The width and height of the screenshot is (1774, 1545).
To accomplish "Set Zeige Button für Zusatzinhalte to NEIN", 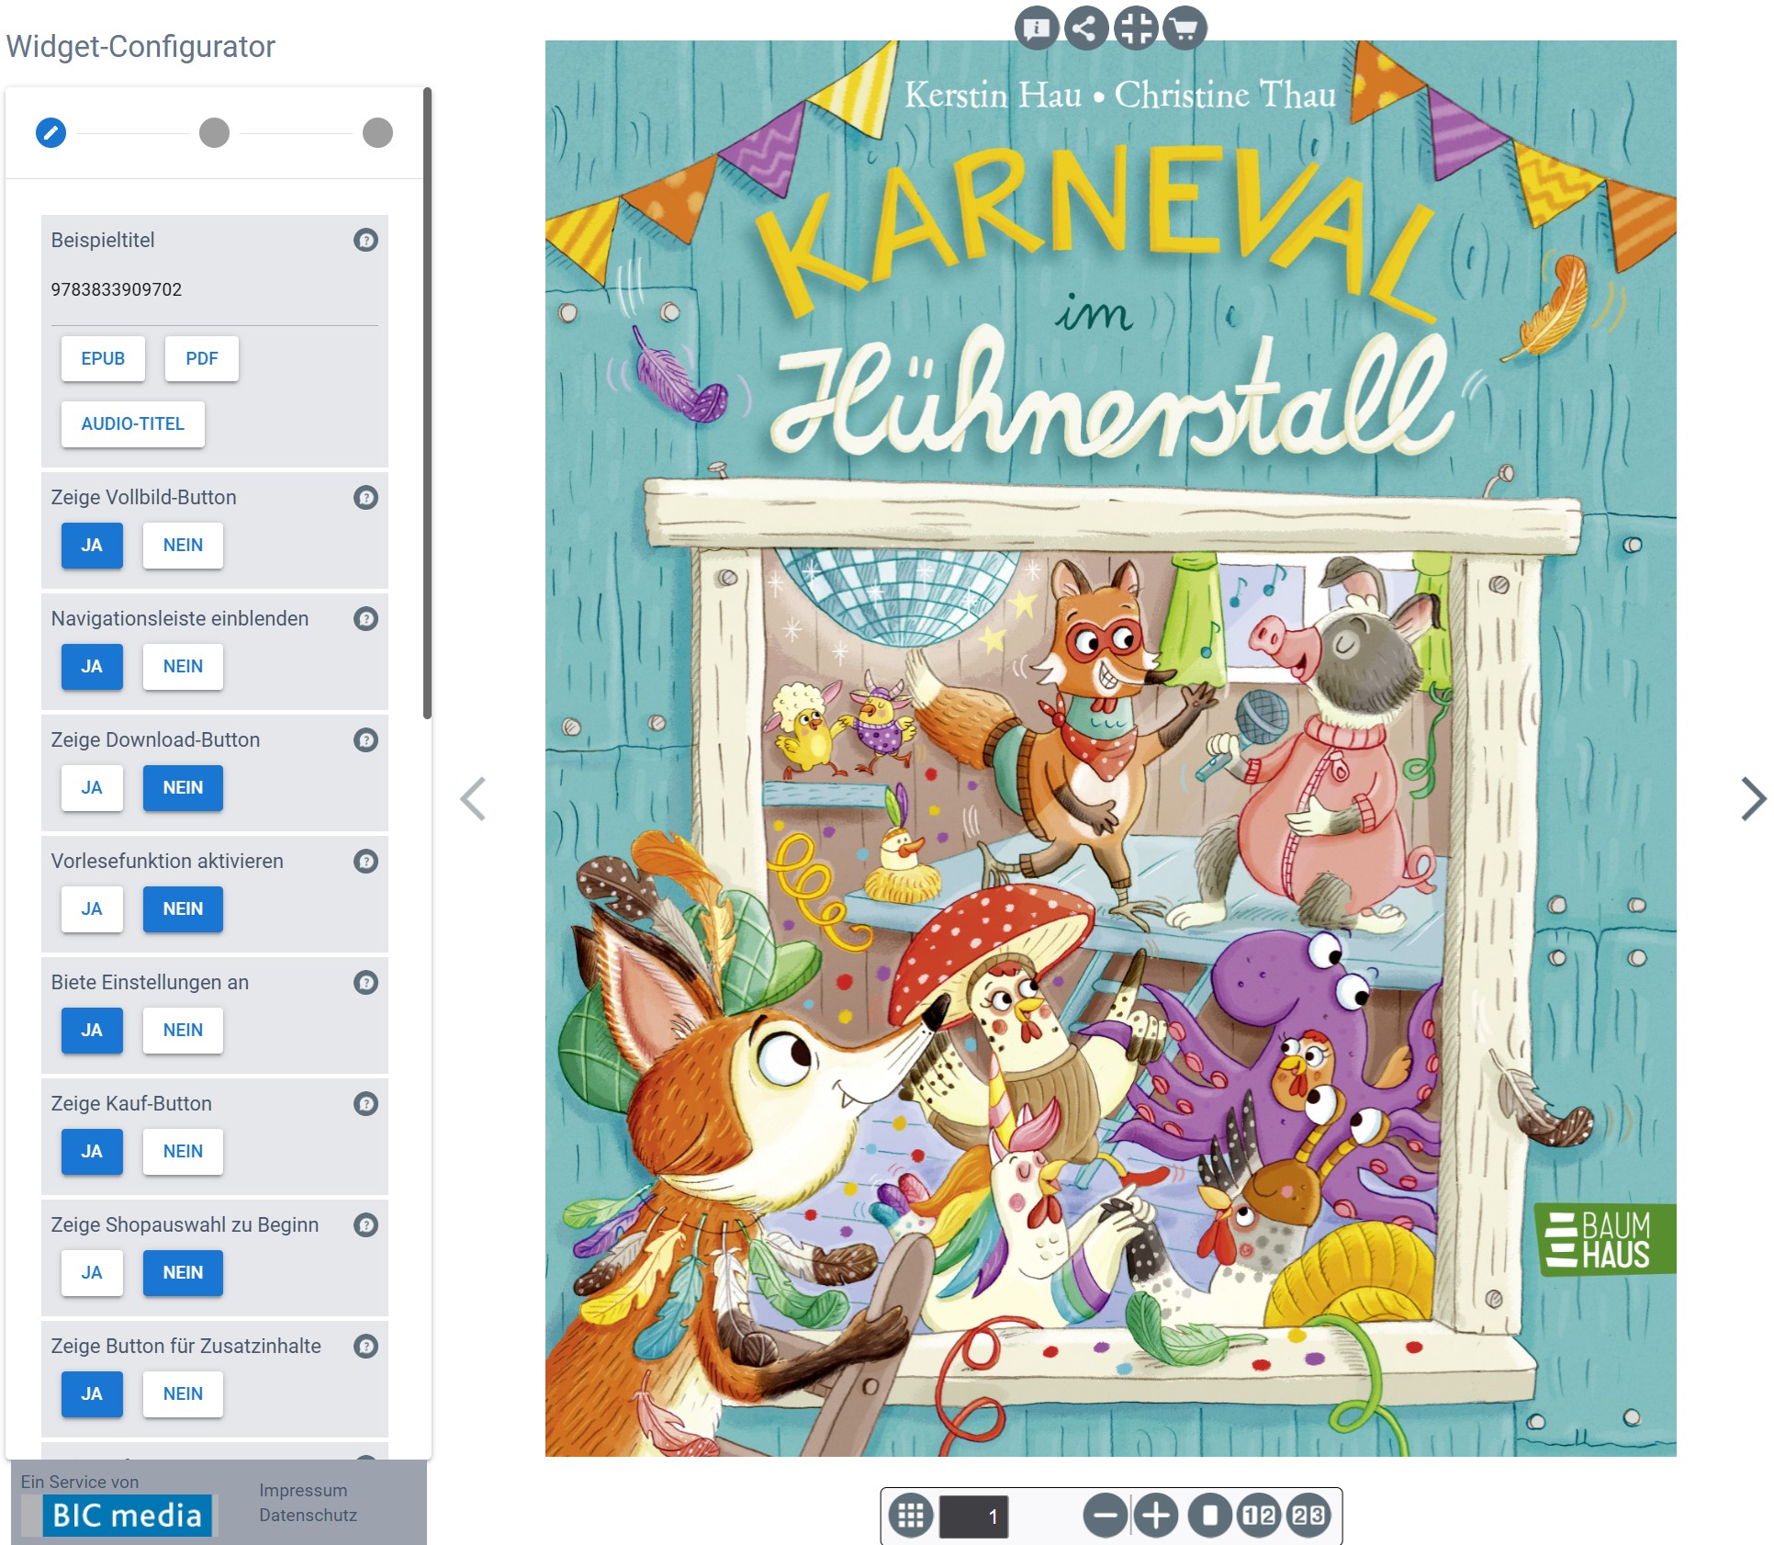I will pyautogui.click(x=183, y=1393).
